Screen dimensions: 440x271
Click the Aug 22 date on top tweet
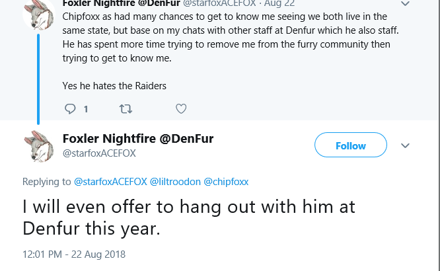[x=279, y=4]
